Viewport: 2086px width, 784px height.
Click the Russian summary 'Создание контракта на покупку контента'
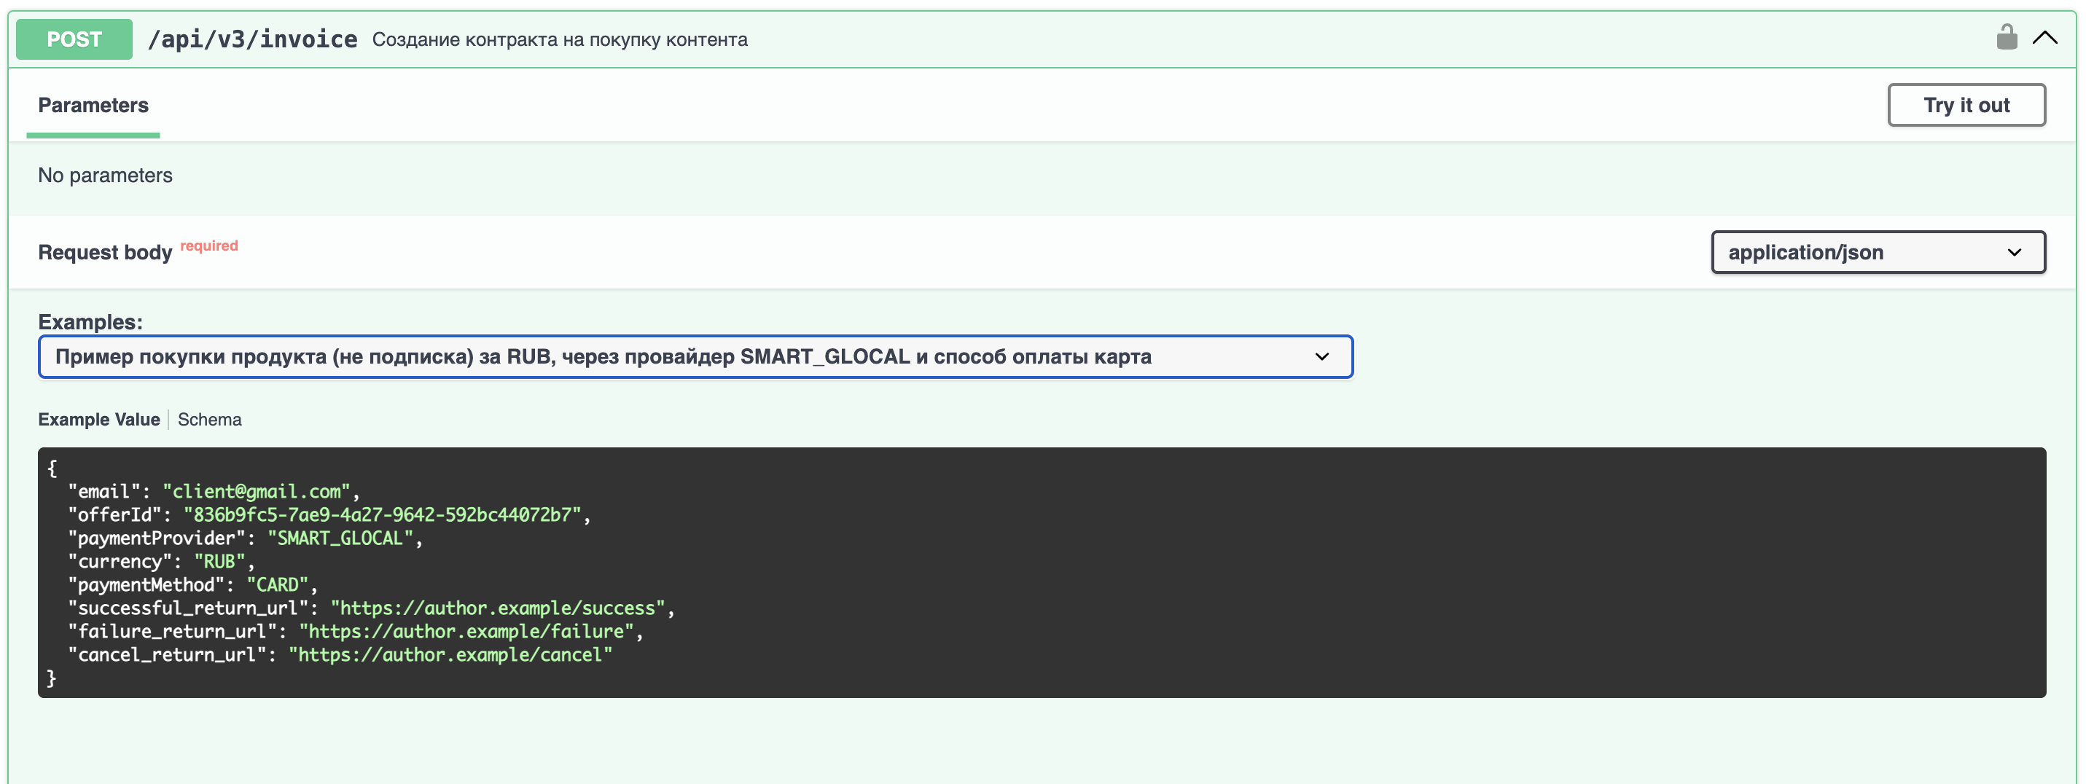coord(560,39)
